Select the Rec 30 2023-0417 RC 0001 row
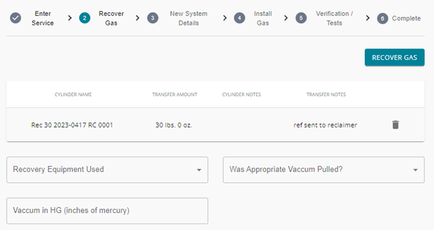The image size is (434, 230). pos(215,125)
